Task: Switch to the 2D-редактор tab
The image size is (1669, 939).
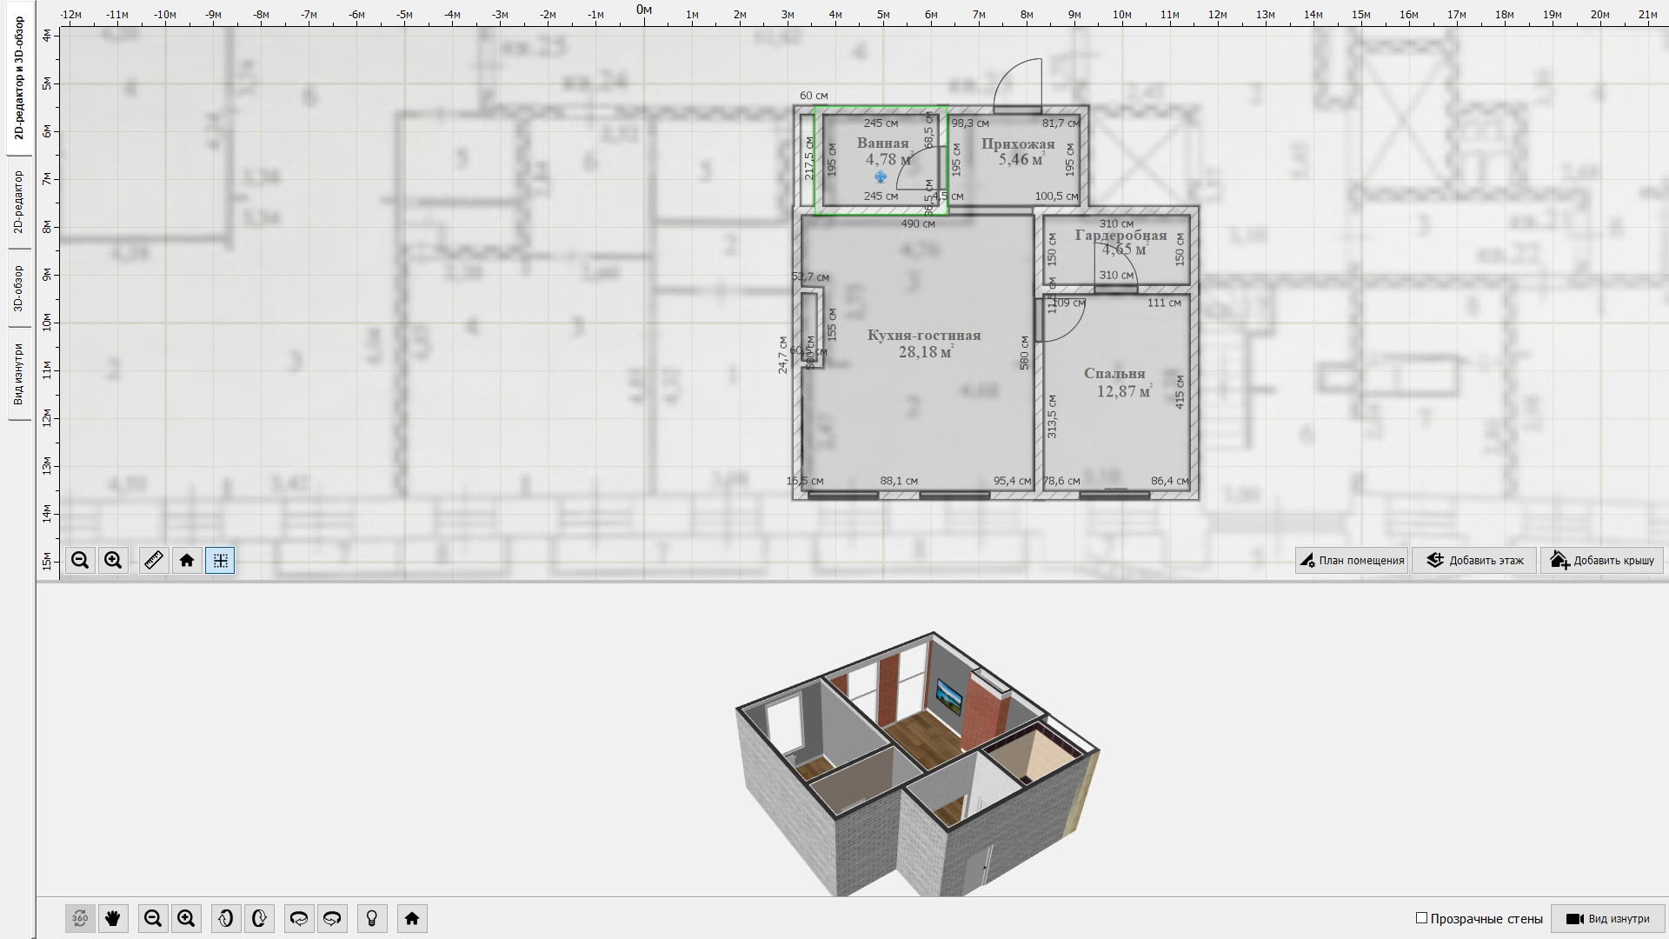Action: tap(18, 202)
